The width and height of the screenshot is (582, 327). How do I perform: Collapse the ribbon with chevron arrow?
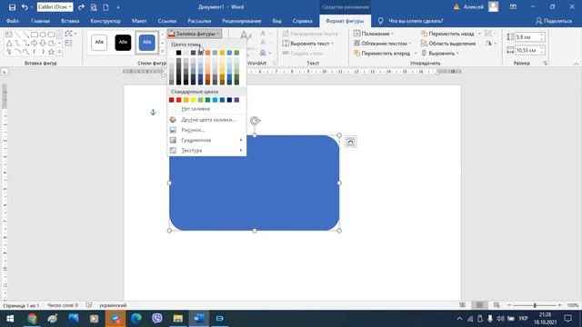pyautogui.click(x=576, y=64)
